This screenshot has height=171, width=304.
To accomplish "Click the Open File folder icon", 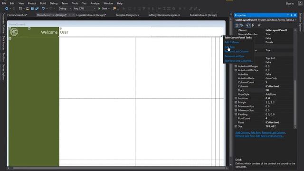I will pos(28,9).
